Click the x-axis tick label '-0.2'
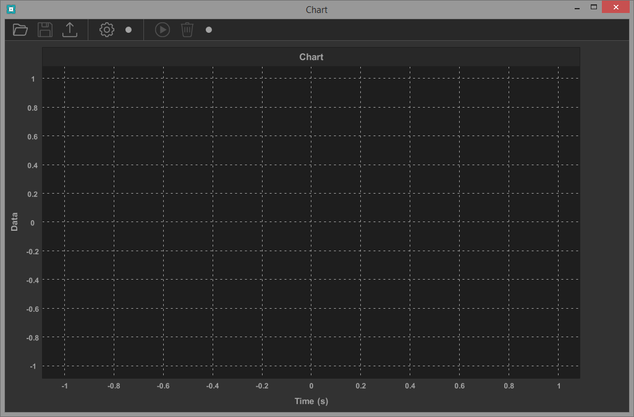This screenshot has width=634, height=417. pyautogui.click(x=262, y=386)
